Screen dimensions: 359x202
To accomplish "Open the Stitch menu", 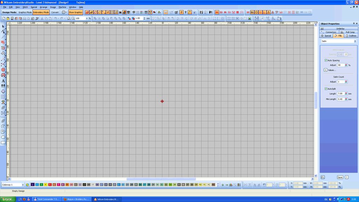I will point(25,7).
